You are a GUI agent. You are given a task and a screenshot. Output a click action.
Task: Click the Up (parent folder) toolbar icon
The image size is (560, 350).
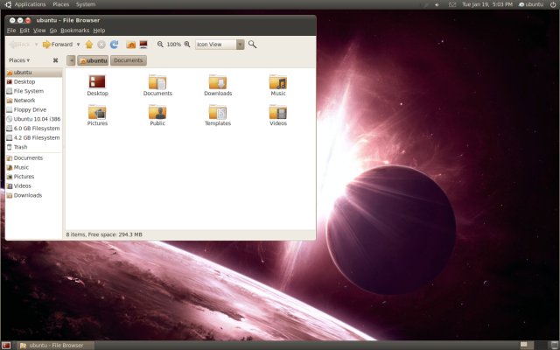(88, 44)
